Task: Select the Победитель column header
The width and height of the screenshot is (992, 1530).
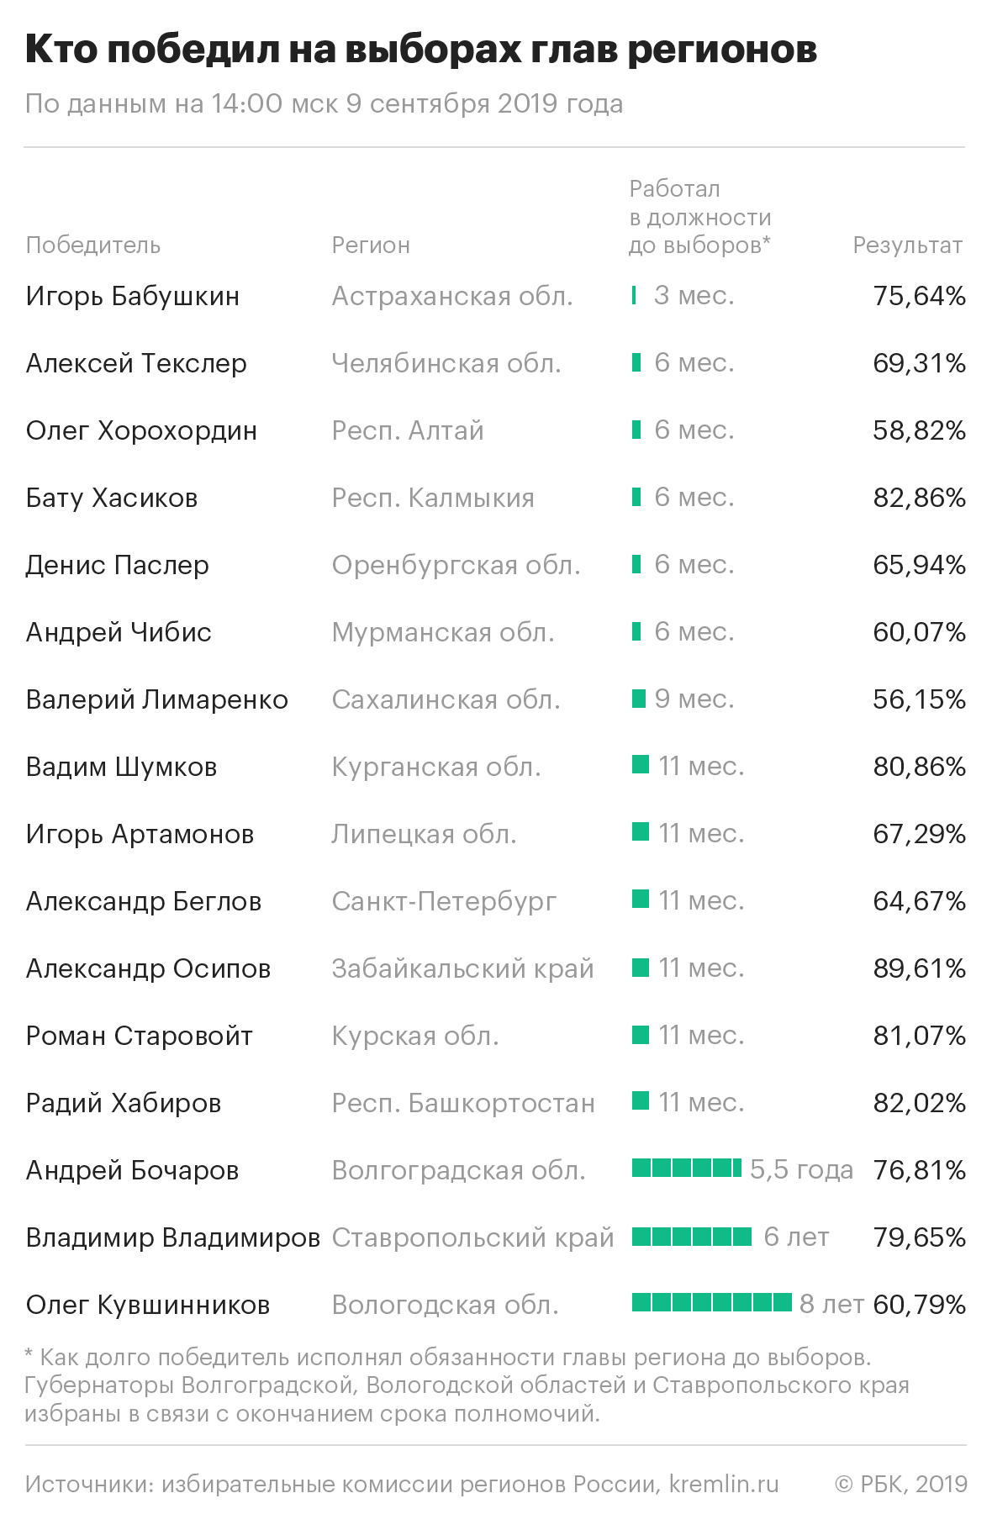Action: pyautogui.click(x=92, y=245)
